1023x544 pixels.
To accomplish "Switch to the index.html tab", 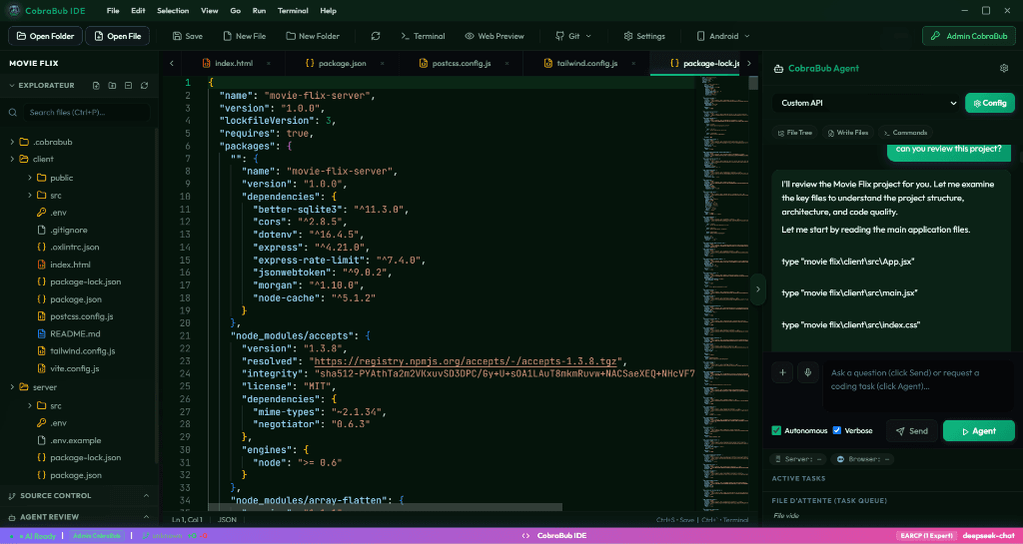I will (x=234, y=63).
